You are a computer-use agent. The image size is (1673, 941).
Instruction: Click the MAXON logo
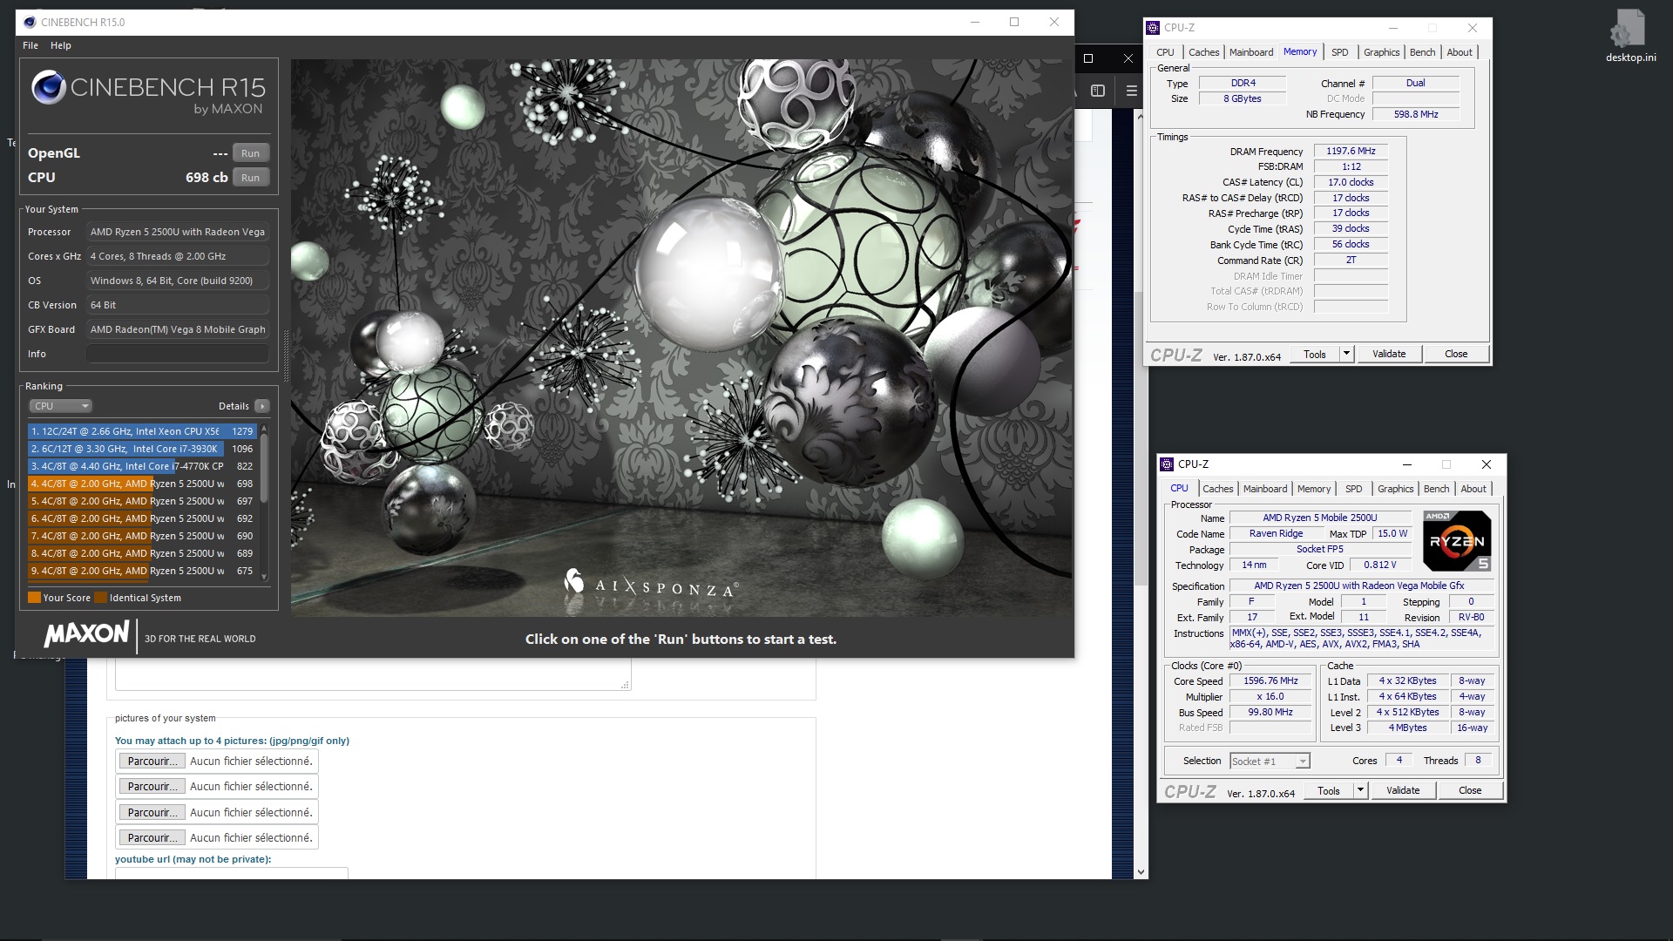click(87, 633)
